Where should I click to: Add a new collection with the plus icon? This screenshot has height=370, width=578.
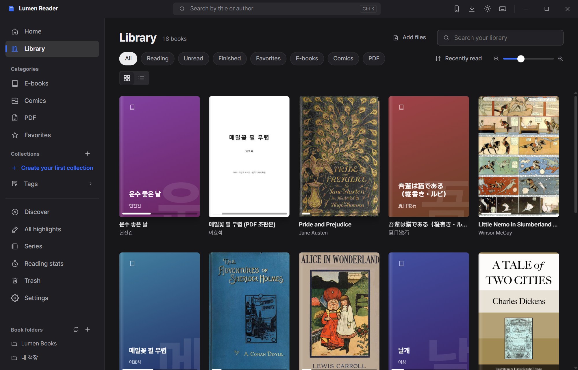(88, 154)
